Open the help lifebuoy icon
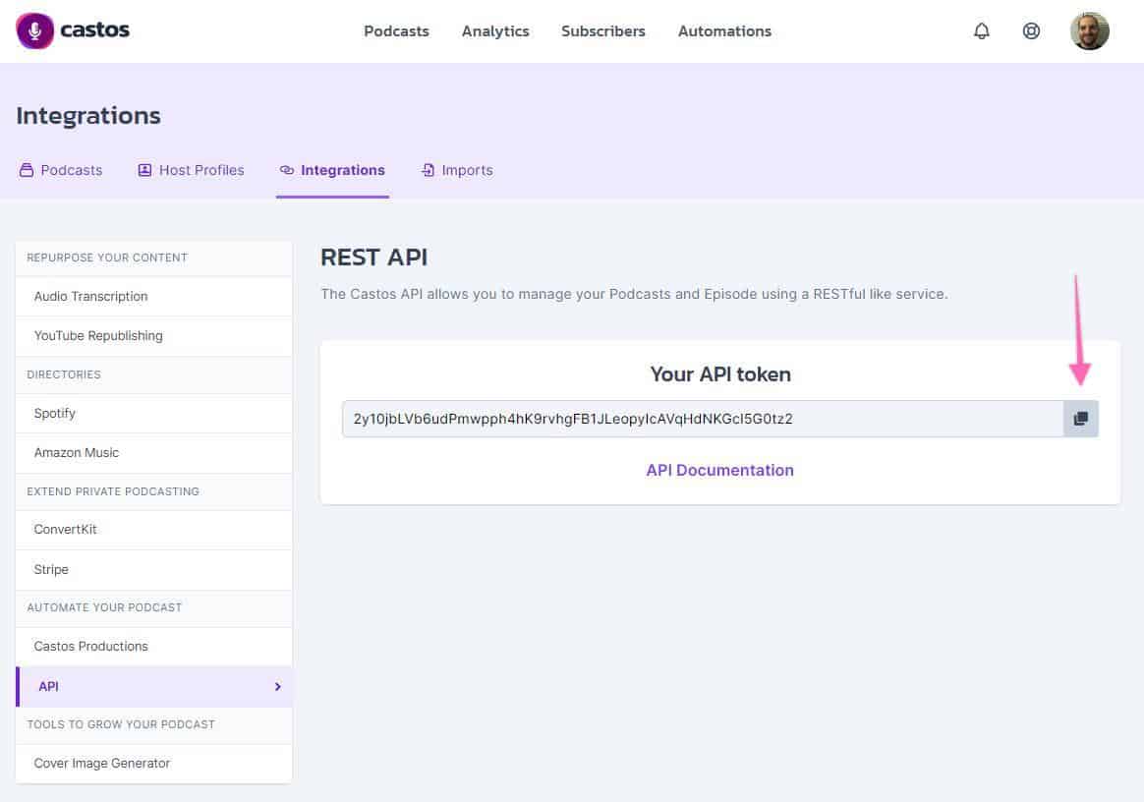The height and width of the screenshot is (802, 1144). click(x=1031, y=30)
